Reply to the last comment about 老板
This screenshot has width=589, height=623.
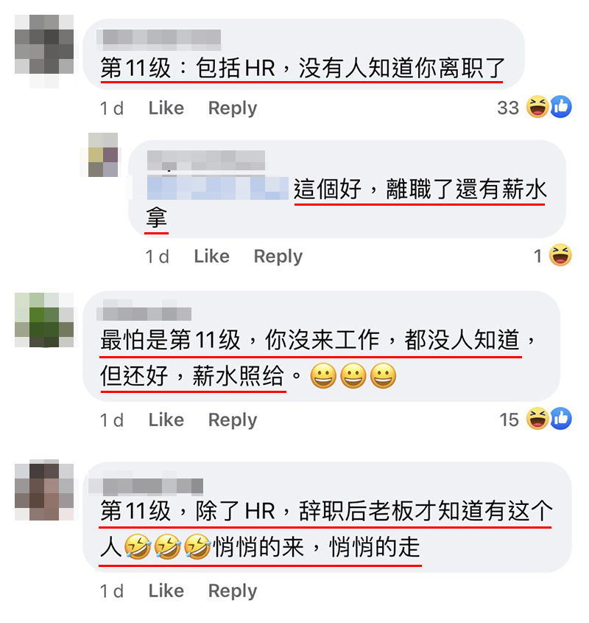point(233,591)
